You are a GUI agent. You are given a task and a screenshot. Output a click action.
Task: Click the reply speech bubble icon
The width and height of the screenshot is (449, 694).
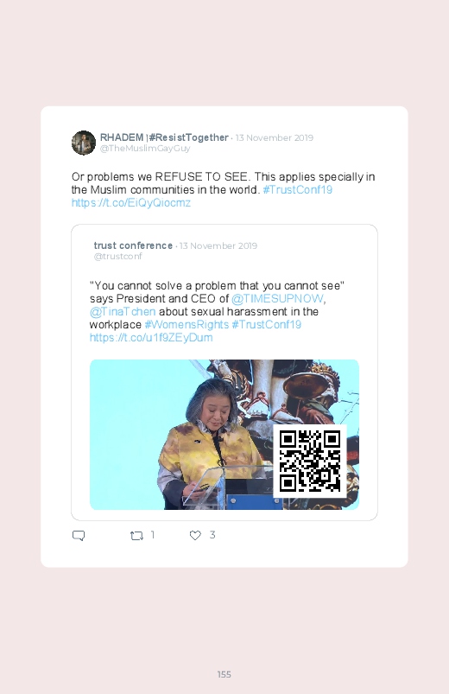79,536
